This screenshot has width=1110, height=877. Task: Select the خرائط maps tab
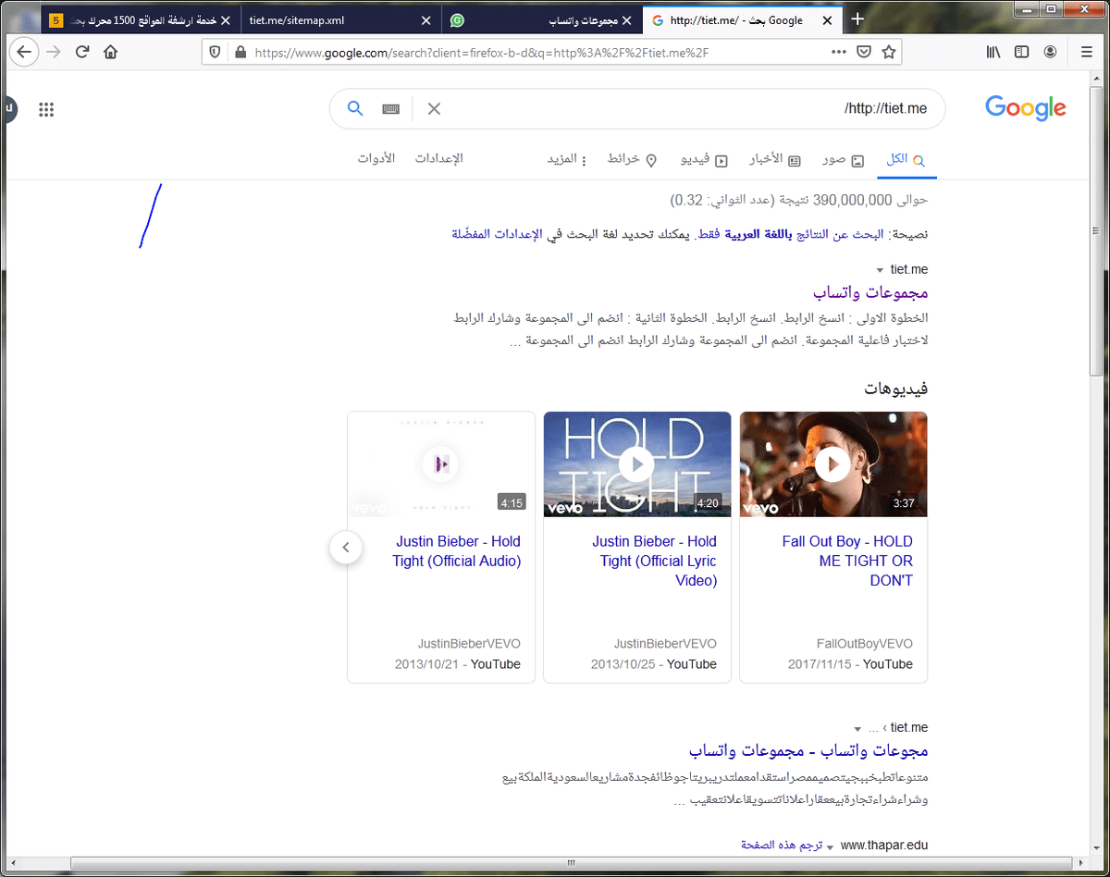[632, 160]
